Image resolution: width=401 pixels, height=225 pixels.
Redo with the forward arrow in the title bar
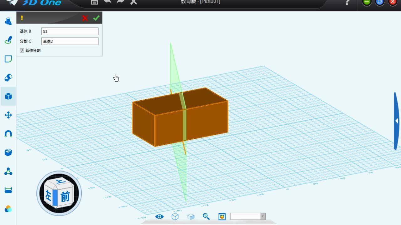[121, 2]
